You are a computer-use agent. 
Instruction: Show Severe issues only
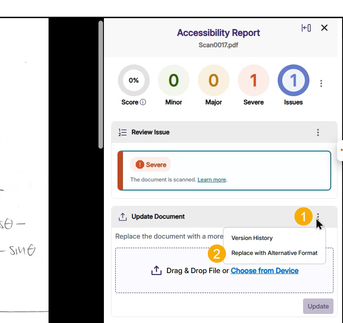click(x=254, y=80)
